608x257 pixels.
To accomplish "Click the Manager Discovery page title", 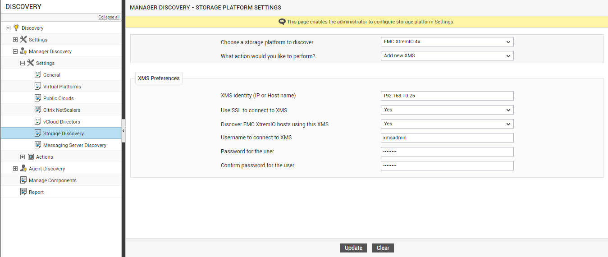I will pyautogui.click(x=206, y=8).
